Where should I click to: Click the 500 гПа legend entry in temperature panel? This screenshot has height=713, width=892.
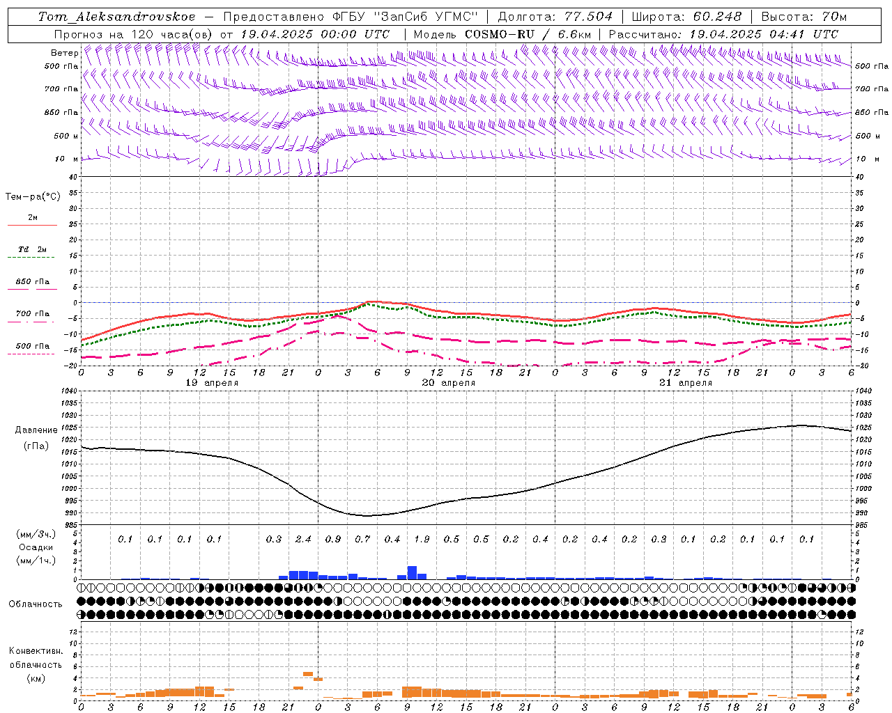[32, 345]
